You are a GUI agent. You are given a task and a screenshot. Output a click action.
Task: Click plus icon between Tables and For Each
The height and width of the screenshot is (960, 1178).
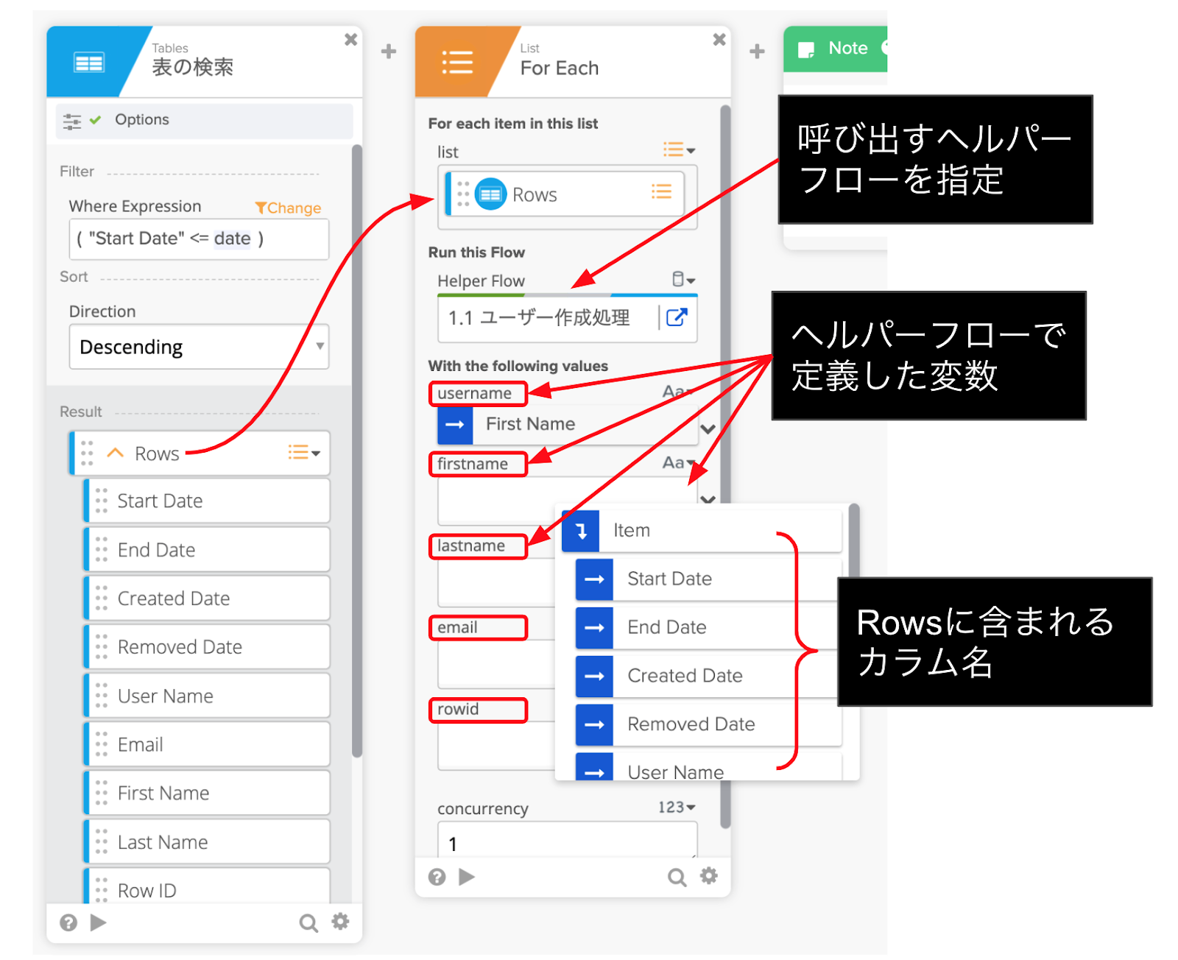(389, 52)
